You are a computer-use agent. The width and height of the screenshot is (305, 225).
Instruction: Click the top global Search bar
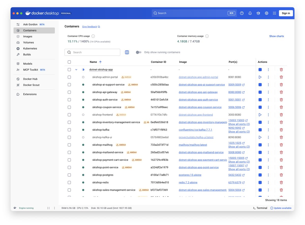(x=194, y=13)
